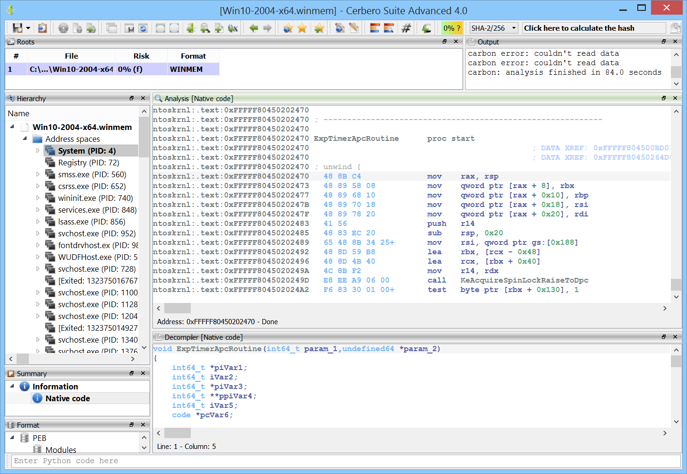Expand the csrss.exe (PID: 652) node
The width and height of the screenshot is (687, 474).
click(38, 186)
